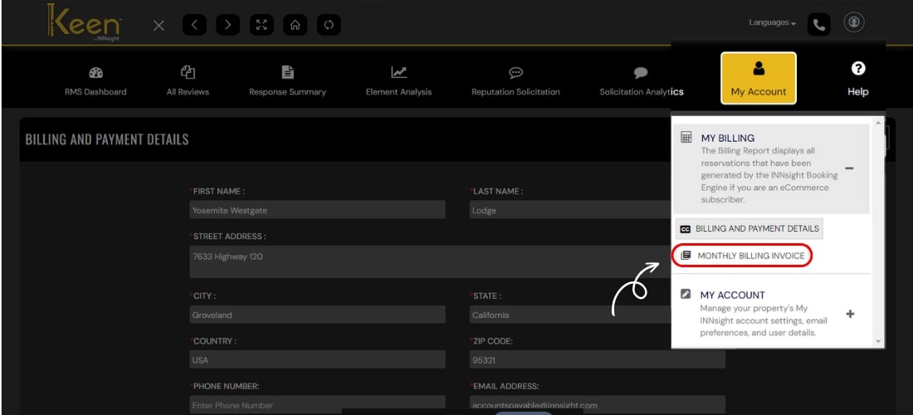Viewport: 913px width, 415px height.
Task: Click the refresh icon in top bar
Action: 329,25
